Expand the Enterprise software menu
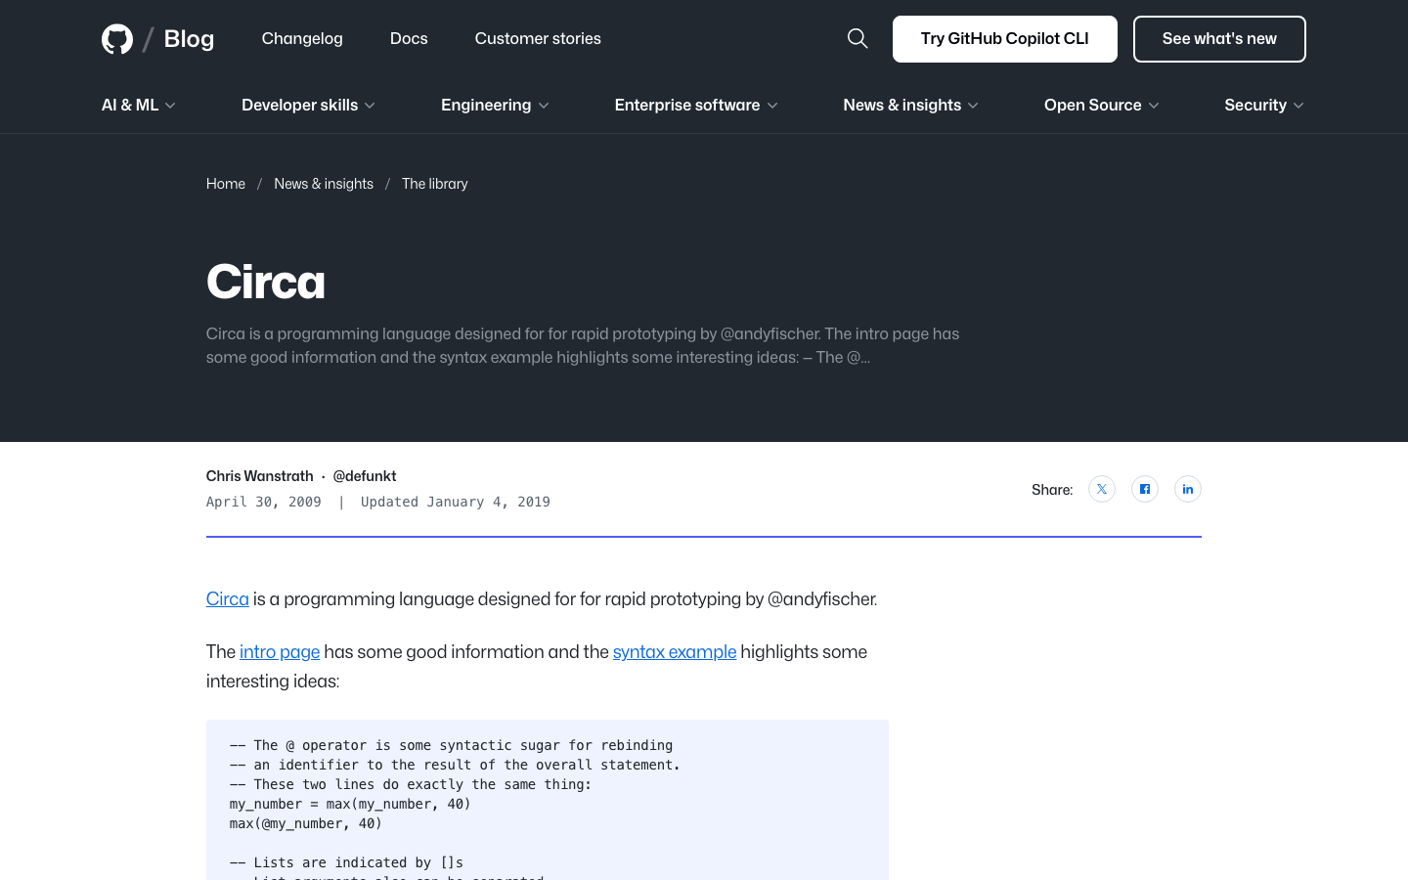 pyautogui.click(x=696, y=105)
